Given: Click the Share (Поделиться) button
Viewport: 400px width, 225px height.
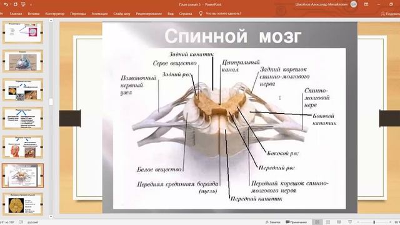Looking at the screenshot, I should 390,14.
